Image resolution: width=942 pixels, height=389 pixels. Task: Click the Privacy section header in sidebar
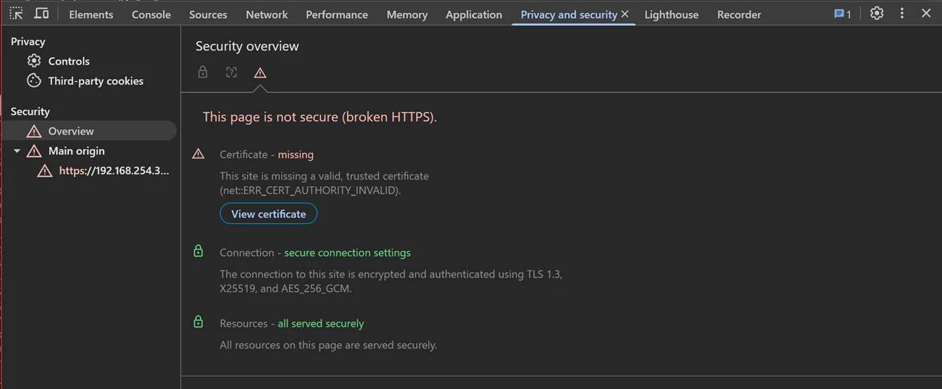click(x=28, y=42)
